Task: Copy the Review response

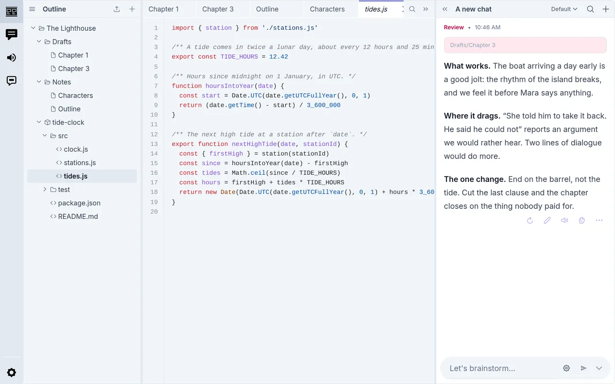Action: [582, 220]
